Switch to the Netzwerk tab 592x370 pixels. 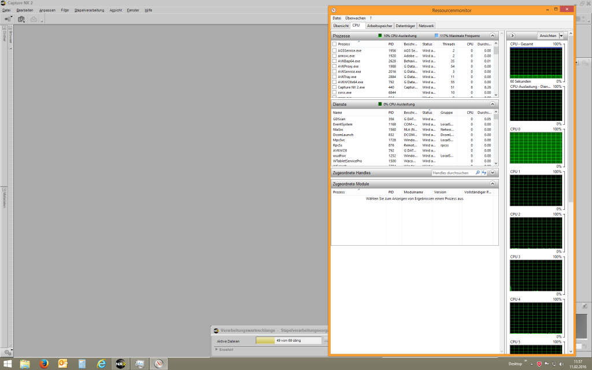[426, 25]
